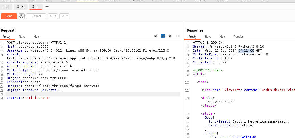The width and height of the screenshot is (295, 138).
Task: Click the '<!DOCTYPE html>' line
Action: pyautogui.click(x=208, y=70)
